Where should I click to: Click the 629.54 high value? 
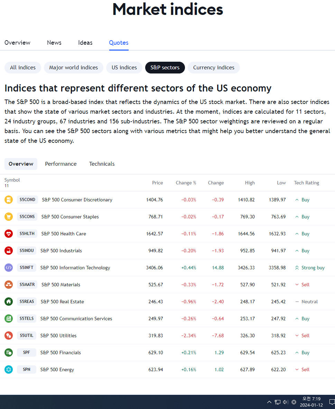pyautogui.click(x=247, y=353)
